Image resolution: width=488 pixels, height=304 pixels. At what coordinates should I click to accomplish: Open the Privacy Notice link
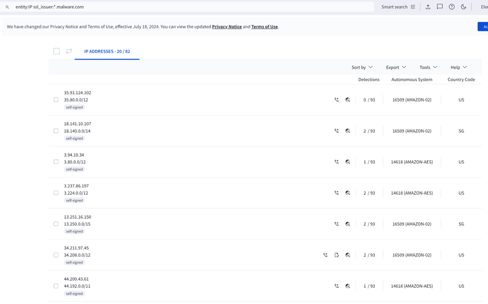(x=227, y=27)
